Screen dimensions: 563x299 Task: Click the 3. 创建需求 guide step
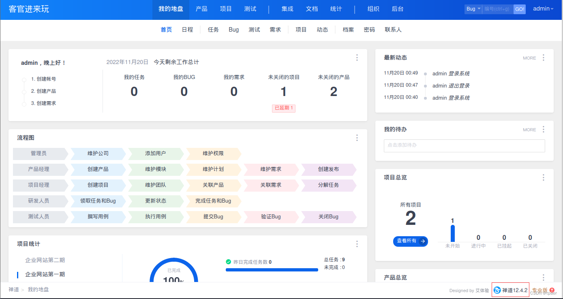pyautogui.click(x=43, y=103)
